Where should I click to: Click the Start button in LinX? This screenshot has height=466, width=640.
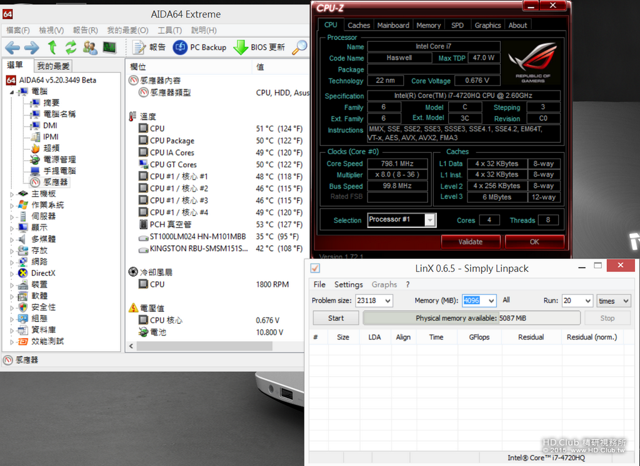tap(336, 318)
